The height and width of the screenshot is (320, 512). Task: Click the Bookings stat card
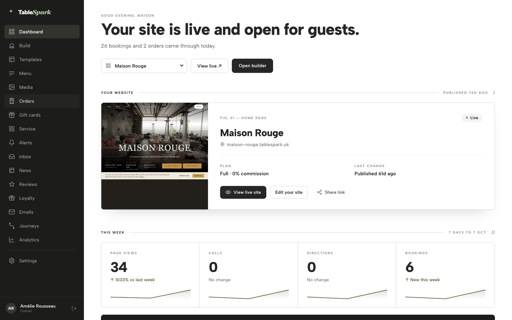coord(445,275)
